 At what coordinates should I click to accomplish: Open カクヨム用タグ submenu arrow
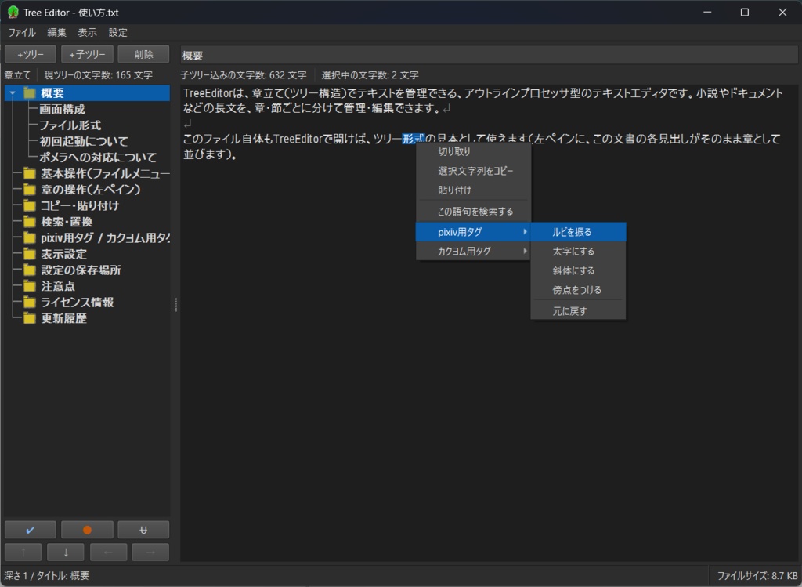click(525, 251)
